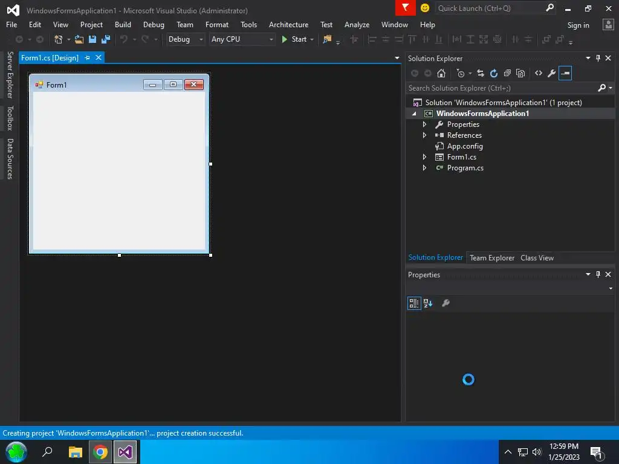Click the Search Solution Explorer input field
This screenshot has width=619, height=464.
point(501,88)
